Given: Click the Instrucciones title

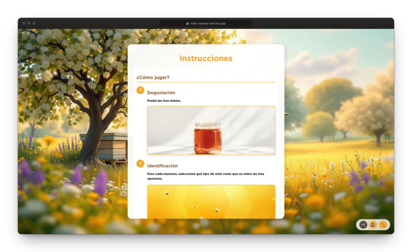Looking at the screenshot, I should [206, 58].
